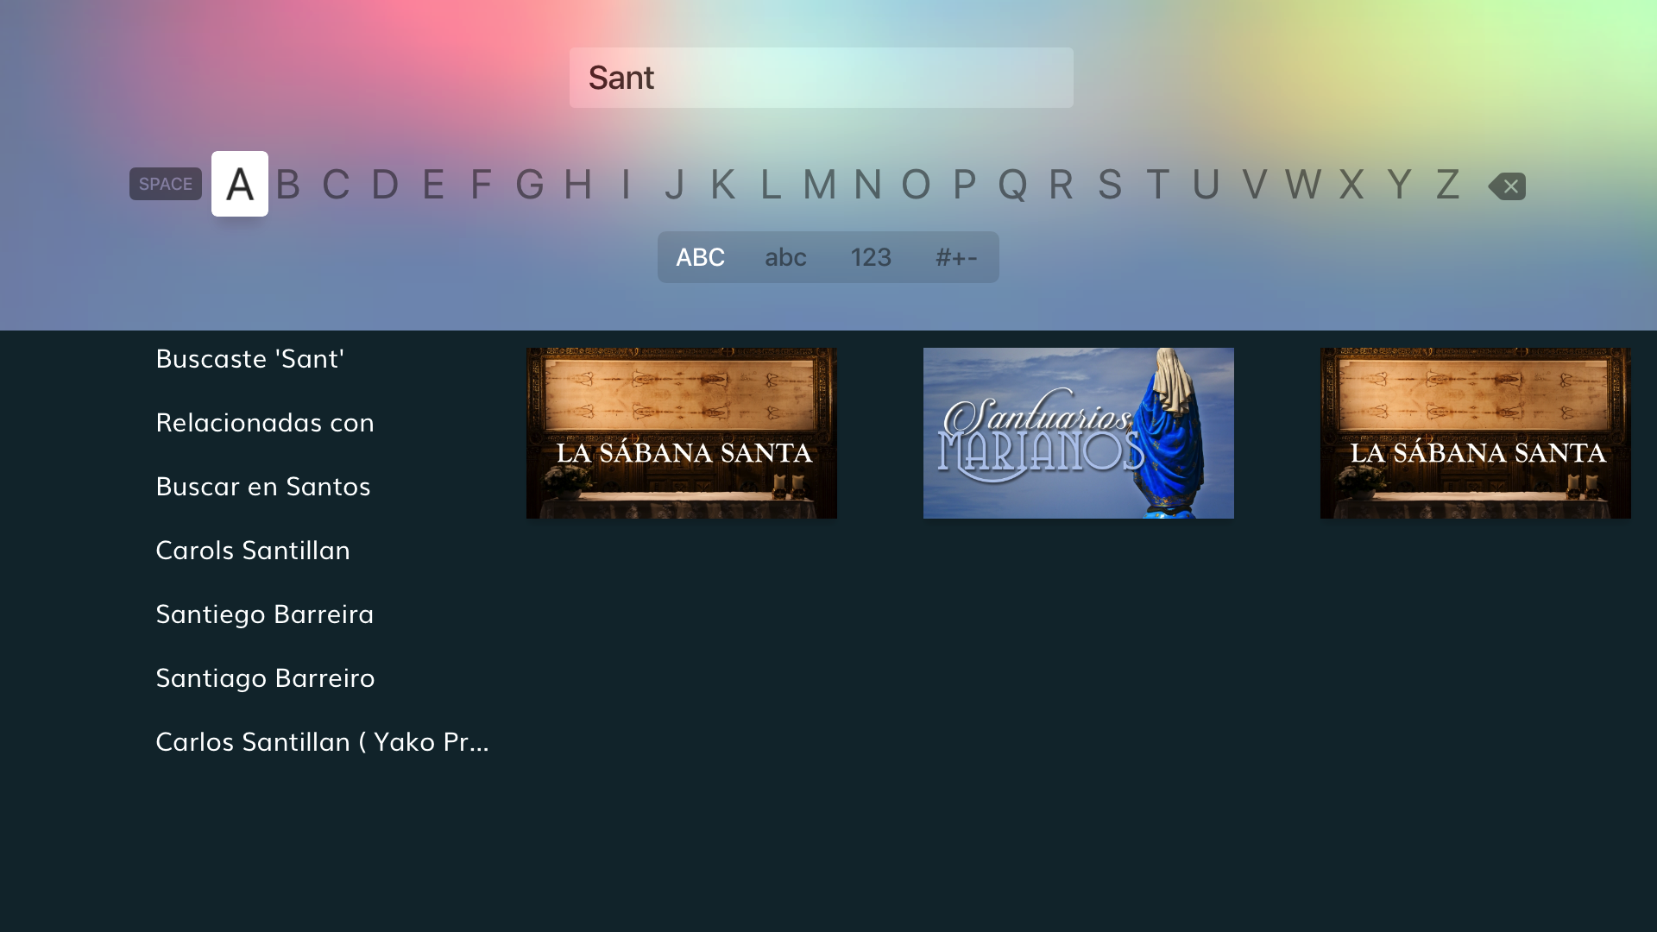Choose 'Buscar en Santos' suggestion
The image size is (1657, 932).
point(263,486)
